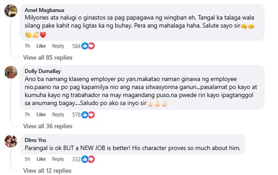Click thumbs-up reaction icon on Arnel's comment
The width and height of the screenshot is (278, 175).
point(85,46)
